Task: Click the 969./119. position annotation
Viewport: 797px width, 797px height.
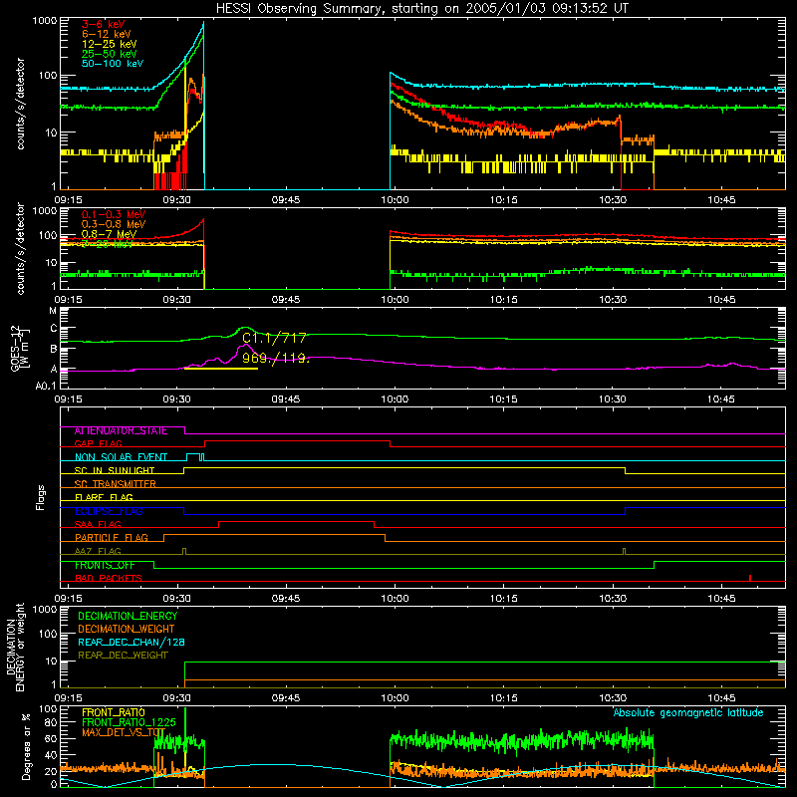Action: click(x=276, y=359)
